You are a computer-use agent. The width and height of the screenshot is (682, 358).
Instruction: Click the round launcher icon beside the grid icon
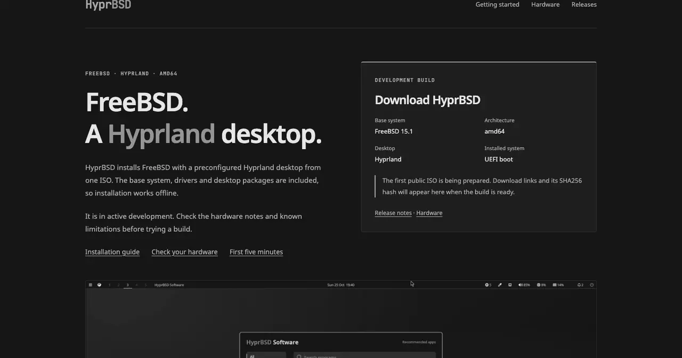99,285
